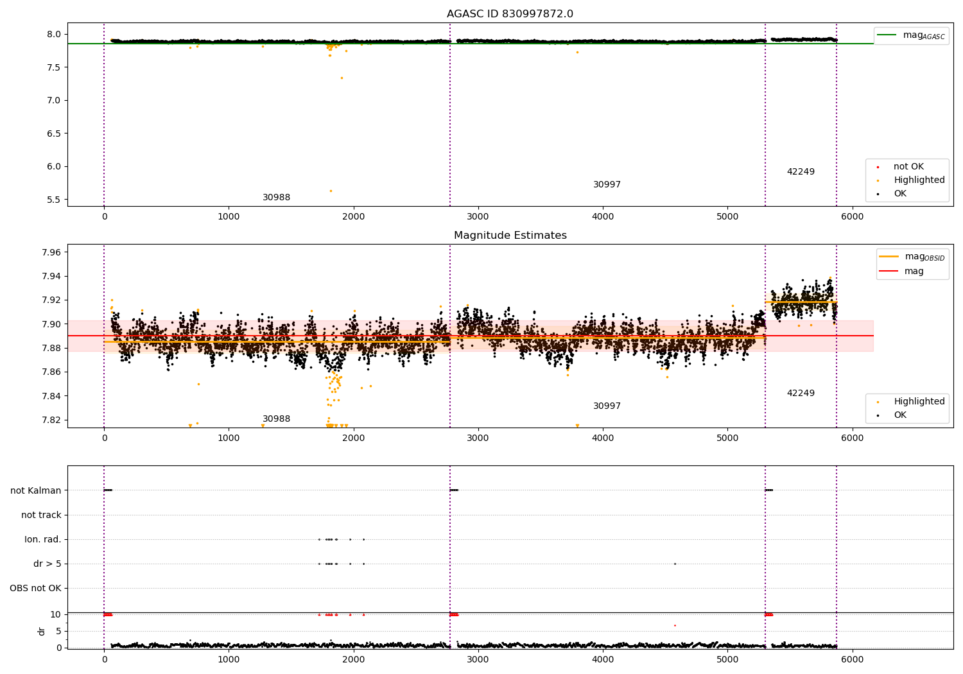Click obsid label "42249" in the Magnitude Estimates plot
963x674 pixels.
[x=801, y=393]
